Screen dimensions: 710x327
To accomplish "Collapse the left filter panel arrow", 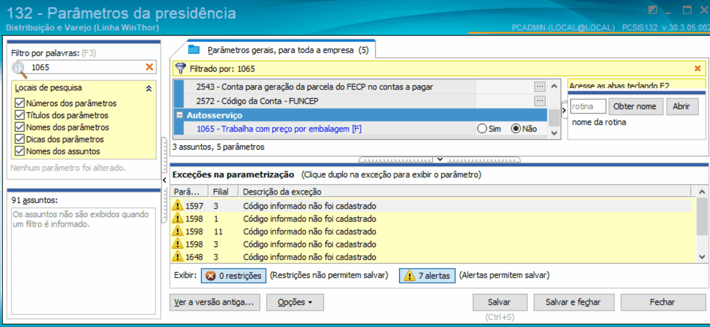I will click(x=164, y=180).
